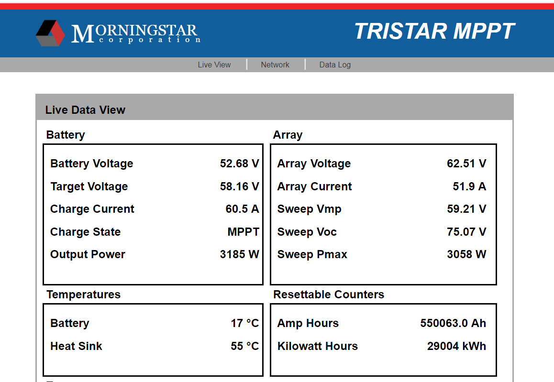This screenshot has height=382, width=554.
Task: Click the Temperatures section heading
Action: (x=83, y=295)
